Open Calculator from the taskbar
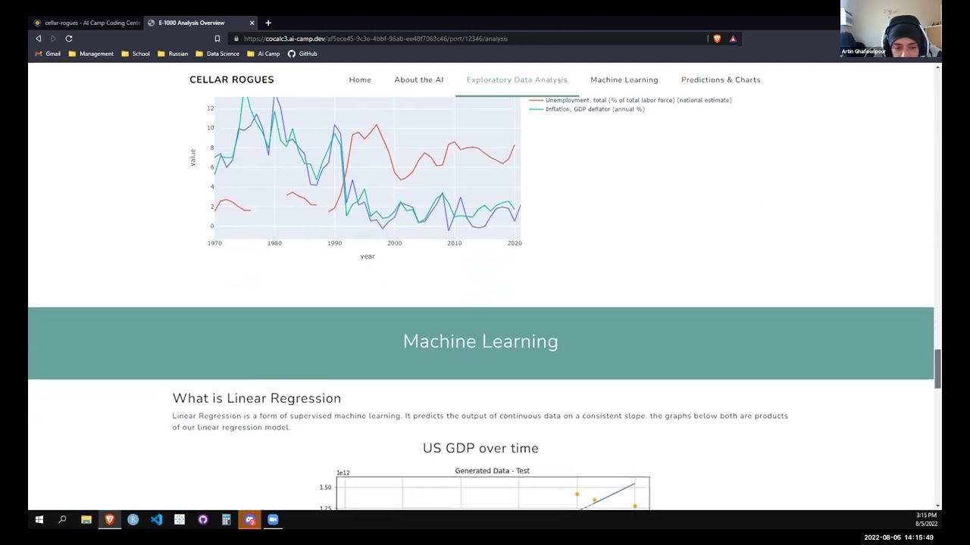The width and height of the screenshot is (970, 545). coord(226,519)
